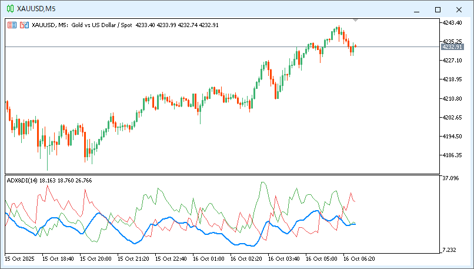Click the 4186.35 price scale label
Screen dimensions: 474x269
(x=452, y=155)
